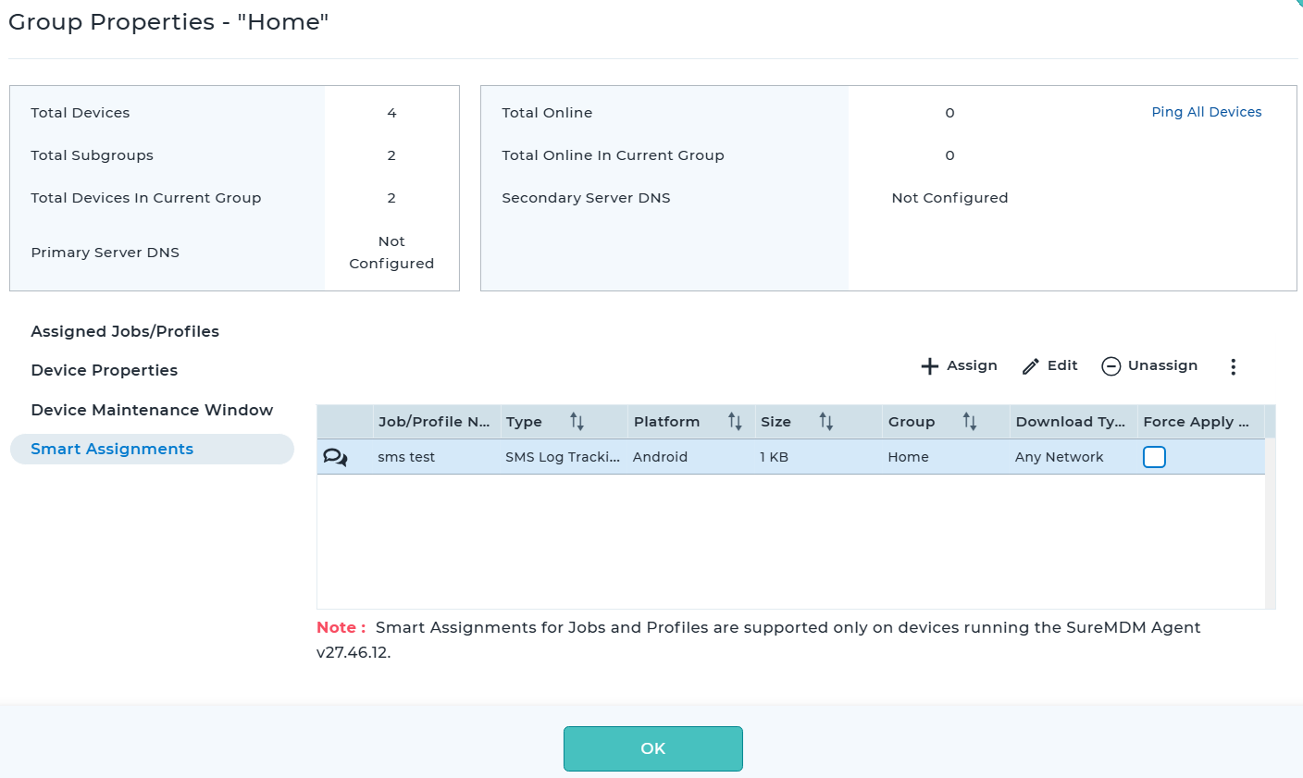The height and width of the screenshot is (778, 1303).
Task: Click the SMS chat bubble icon in row
Action: coord(335,457)
